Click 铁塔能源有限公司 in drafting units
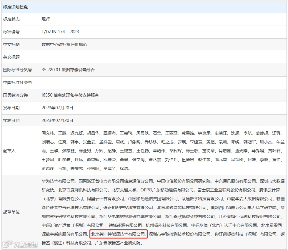The height and width of the screenshot is (250, 288). 125,225
